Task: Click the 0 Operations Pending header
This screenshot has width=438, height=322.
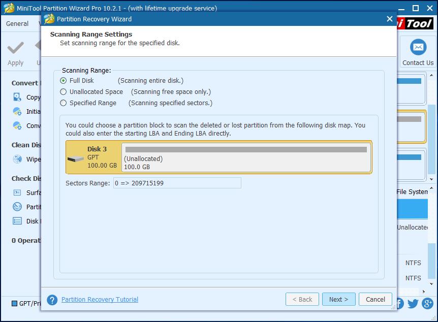Action: click(26, 240)
